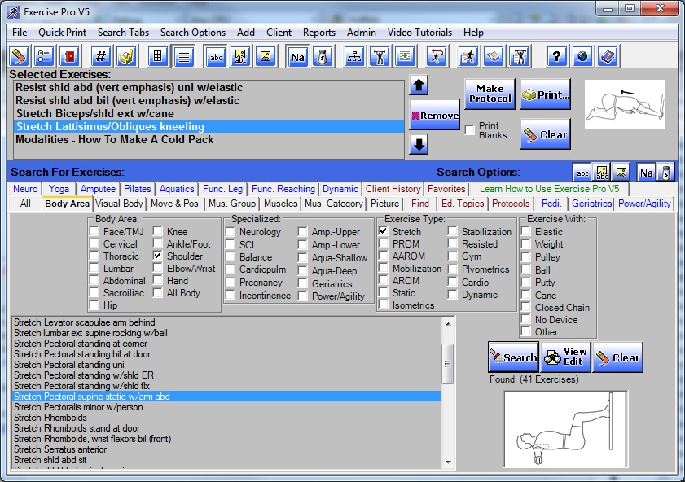
Task: Open the Video Tutorials menu
Action: 419,33
